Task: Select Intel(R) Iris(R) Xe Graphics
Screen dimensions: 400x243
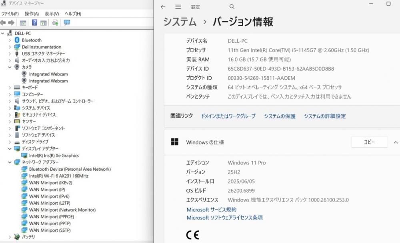Action: pyautogui.click(x=54, y=156)
